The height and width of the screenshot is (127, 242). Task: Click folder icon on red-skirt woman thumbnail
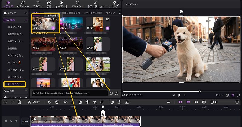click(x=108, y=19)
